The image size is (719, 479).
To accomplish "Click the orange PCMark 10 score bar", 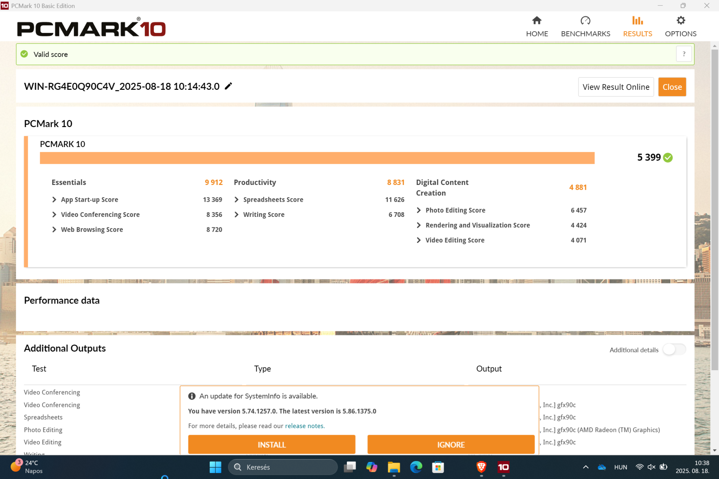I will (x=317, y=158).
